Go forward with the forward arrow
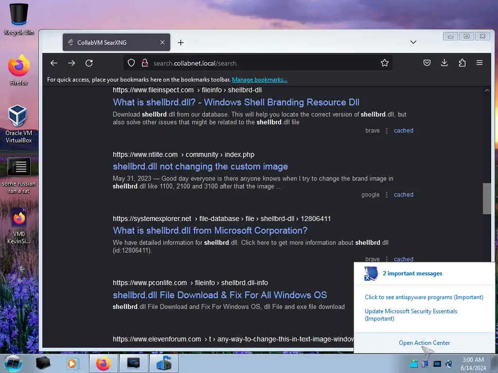The height and width of the screenshot is (373, 498). (71, 63)
